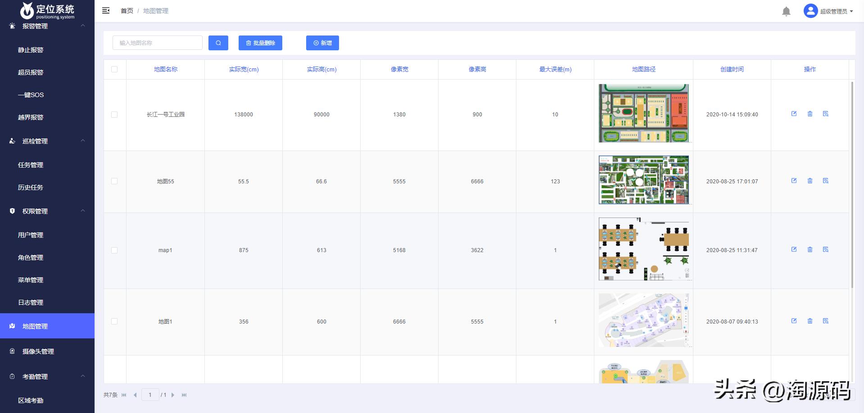Viewport: 864px width, 413px height.
Task: Open 一键SOS from the sidebar menu
Action: point(32,95)
